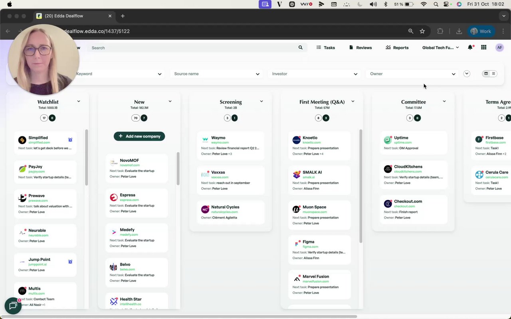Screen dimensions: 511x319
Task: Open the Work profile button
Action: 481,31
